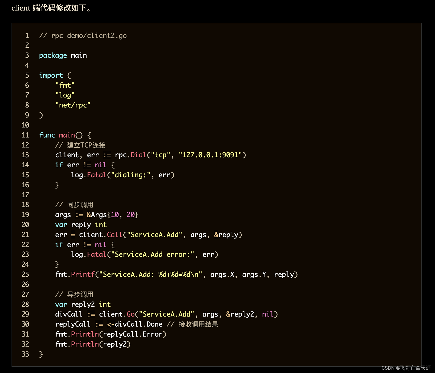Screen dimensions: 435x373
Task: Click the "fmt" import string
Action: pos(65,85)
